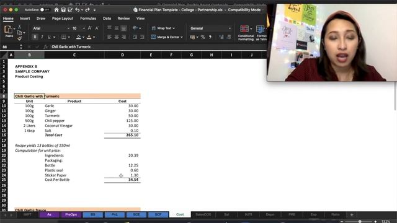This screenshot has width=397, height=223.
Task: Click the Increase Decimal icon
Action: coord(221,37)
